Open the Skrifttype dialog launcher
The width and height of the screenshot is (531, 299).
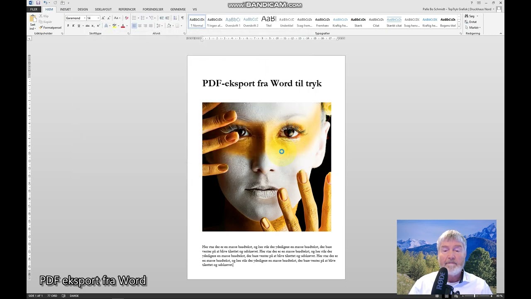128,34
